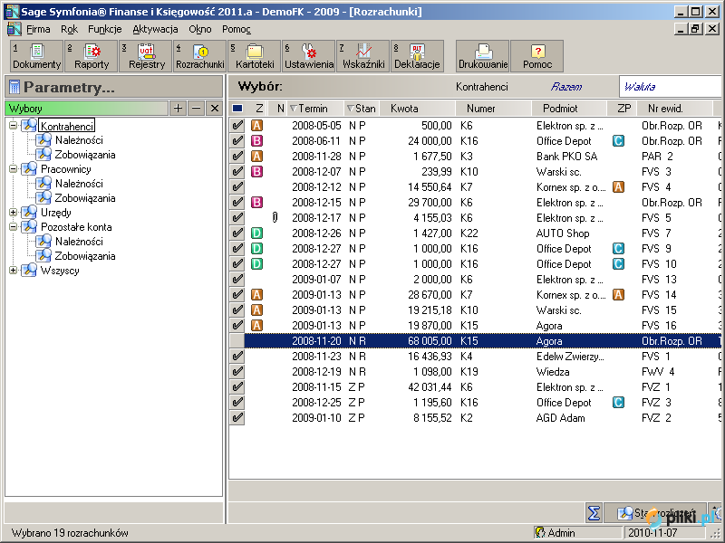Sort by the Stan column header
This screenshot has height=543, width=725.
point(362,109)
